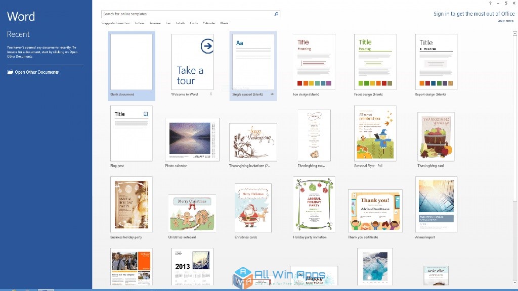The height and width of the screenshot is (291, 518).
Task: Select the Calendar suggested search
Action: click(209, 23)
